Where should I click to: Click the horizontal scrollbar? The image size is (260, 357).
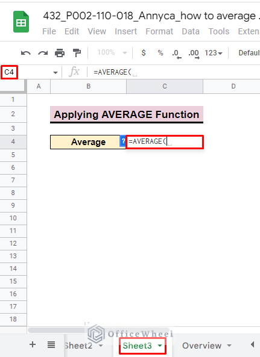[x=98, y=330]
